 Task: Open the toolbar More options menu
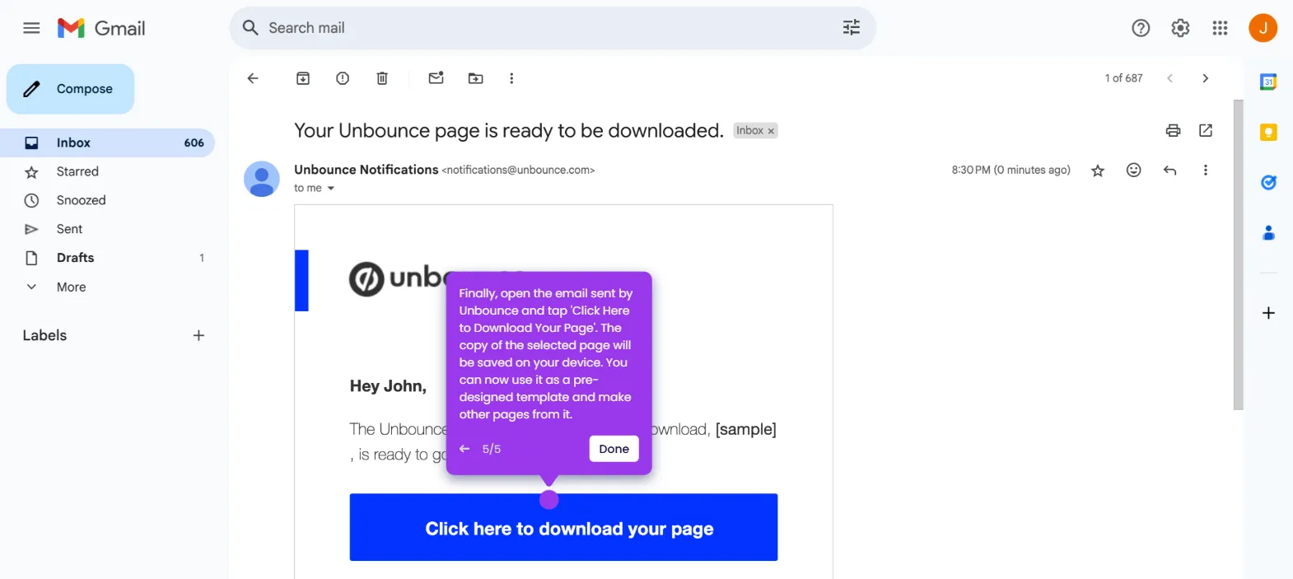(x=511, y=78)
